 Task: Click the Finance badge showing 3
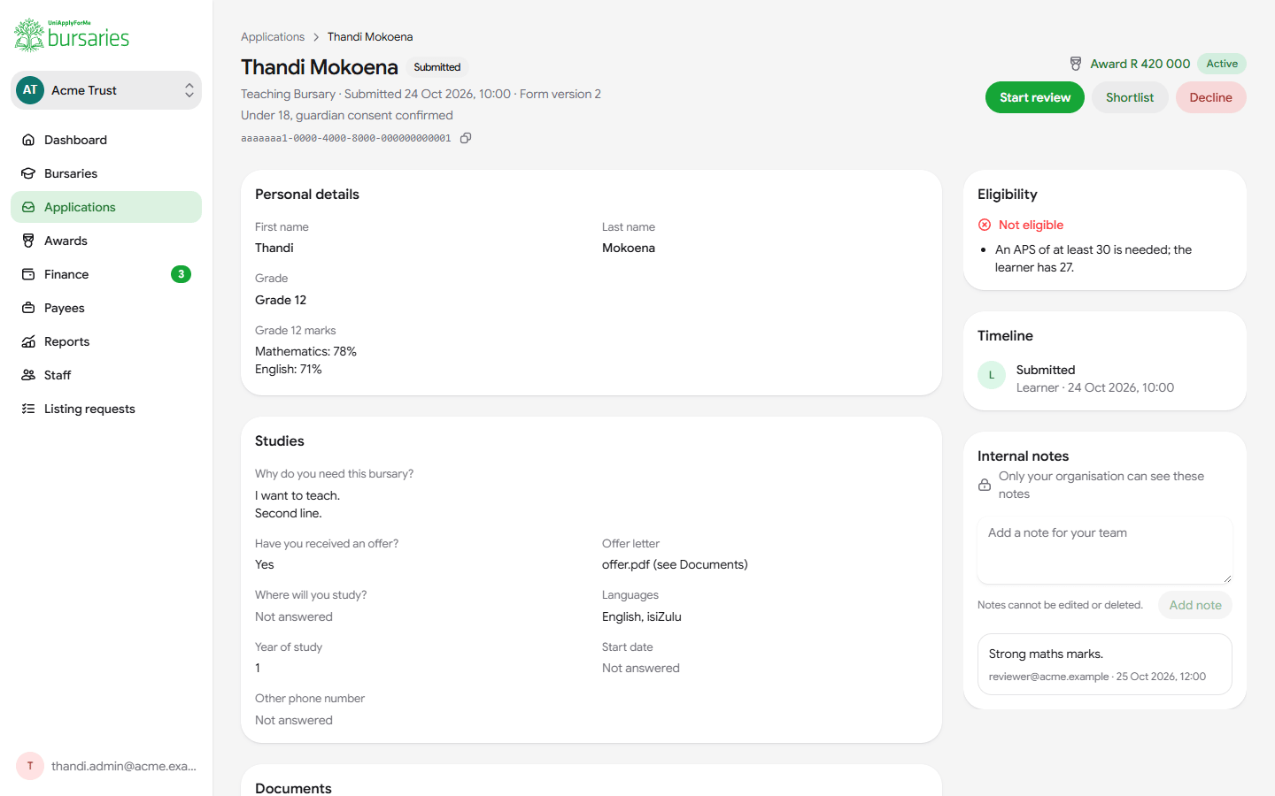tap(181, 274)
